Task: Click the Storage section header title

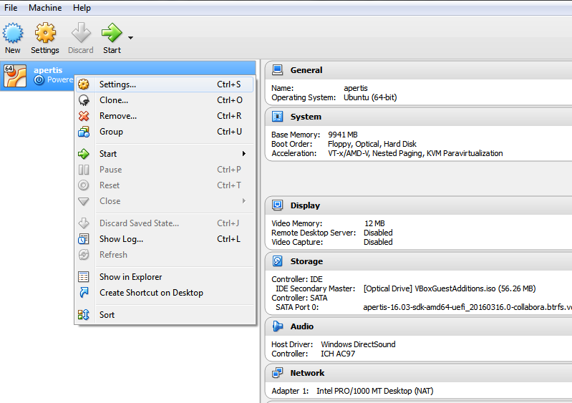Action: (x=306, y=261)
